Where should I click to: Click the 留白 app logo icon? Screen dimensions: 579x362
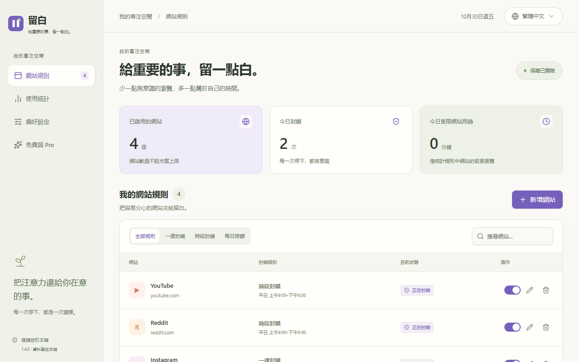click(x=16, y=24)
